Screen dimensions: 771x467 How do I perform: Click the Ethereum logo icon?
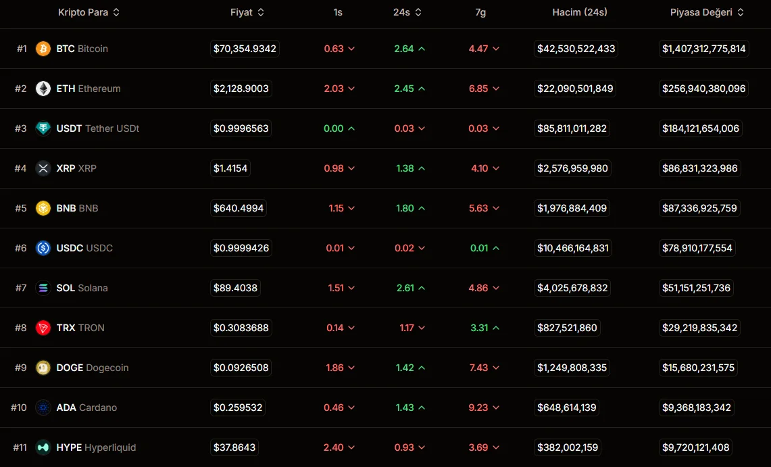[x=43, y=89]
